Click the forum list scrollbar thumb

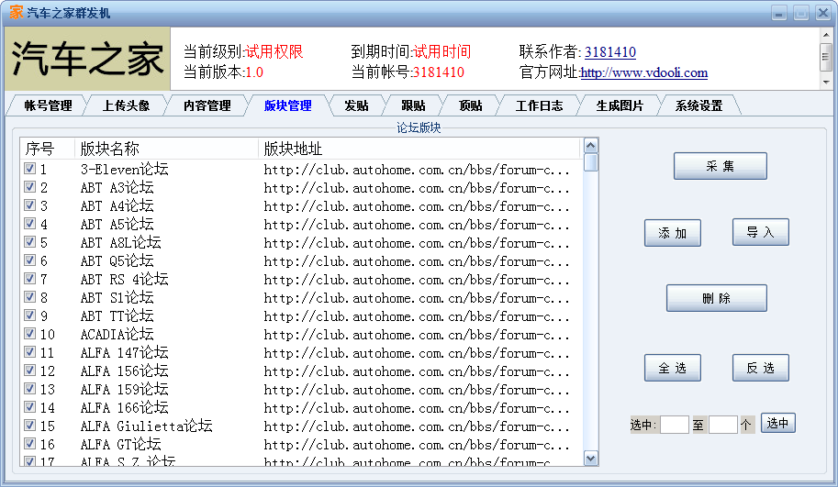point(590,162)
